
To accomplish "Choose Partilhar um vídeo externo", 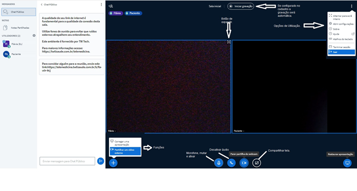I will tap(125, 151).
